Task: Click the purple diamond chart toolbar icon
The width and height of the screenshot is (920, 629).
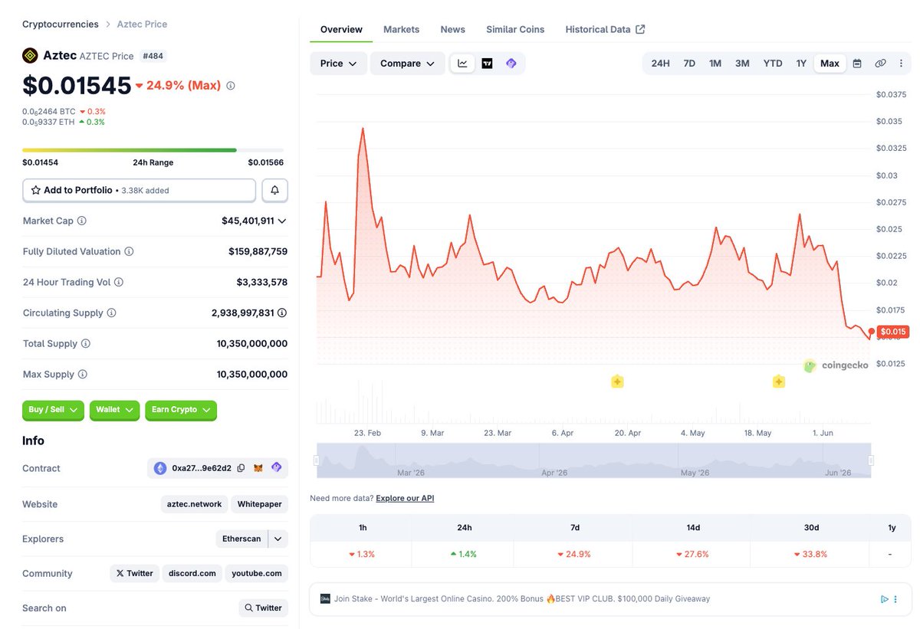Action: click(511, 64)
